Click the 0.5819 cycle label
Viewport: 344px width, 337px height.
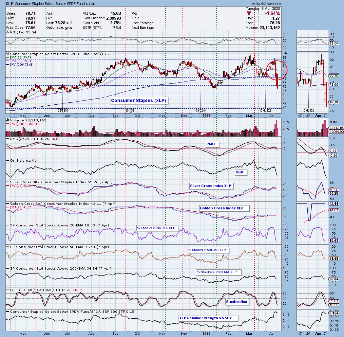point(62,111)
